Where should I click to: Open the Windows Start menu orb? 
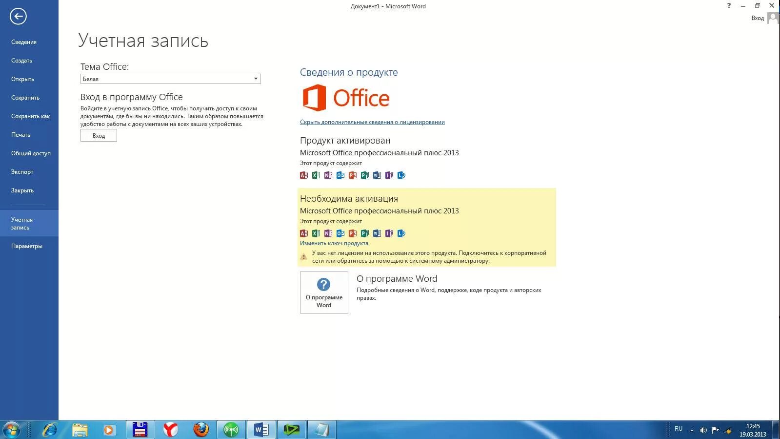[x=11, y=430]
